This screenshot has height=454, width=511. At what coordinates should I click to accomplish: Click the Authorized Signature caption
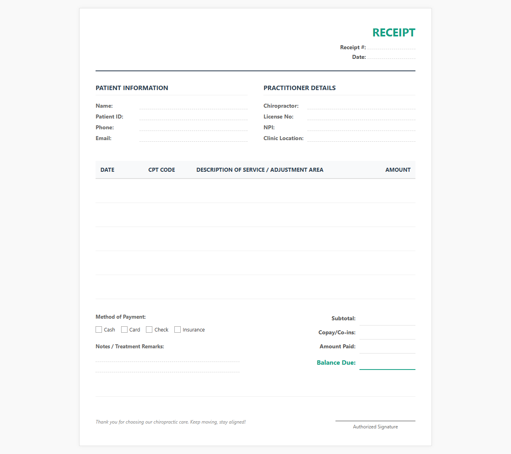click(375, 427)
